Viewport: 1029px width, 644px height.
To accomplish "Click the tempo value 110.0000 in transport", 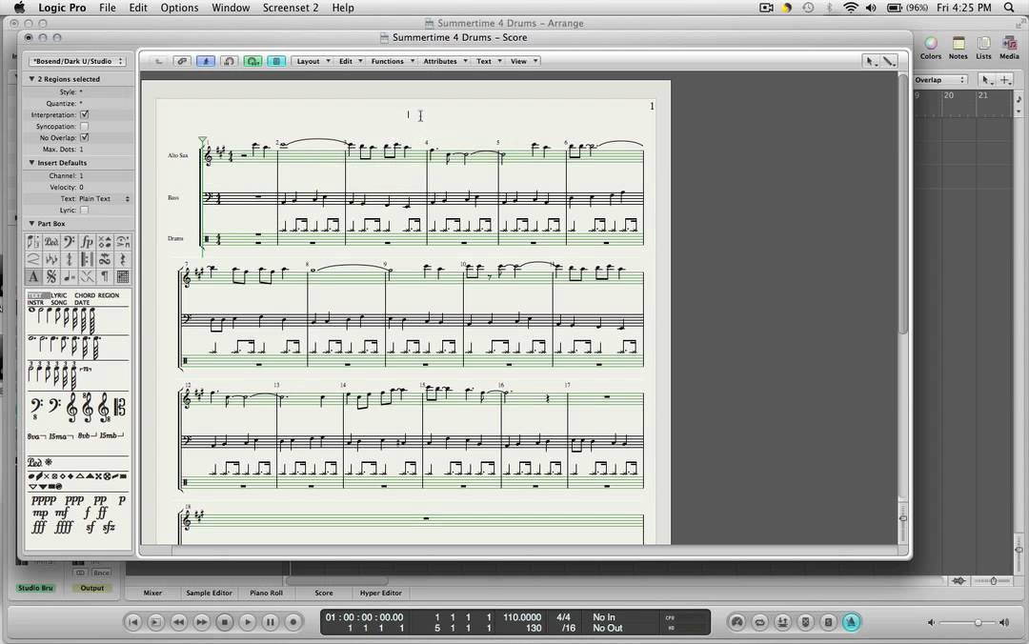I will (522, 617).
